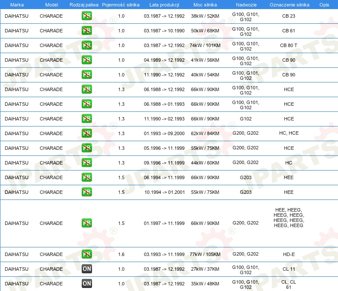Select the PB icon for the 62kW / 84KM engine
Viewport: 338px width, 291px height.
pos(86,133)
